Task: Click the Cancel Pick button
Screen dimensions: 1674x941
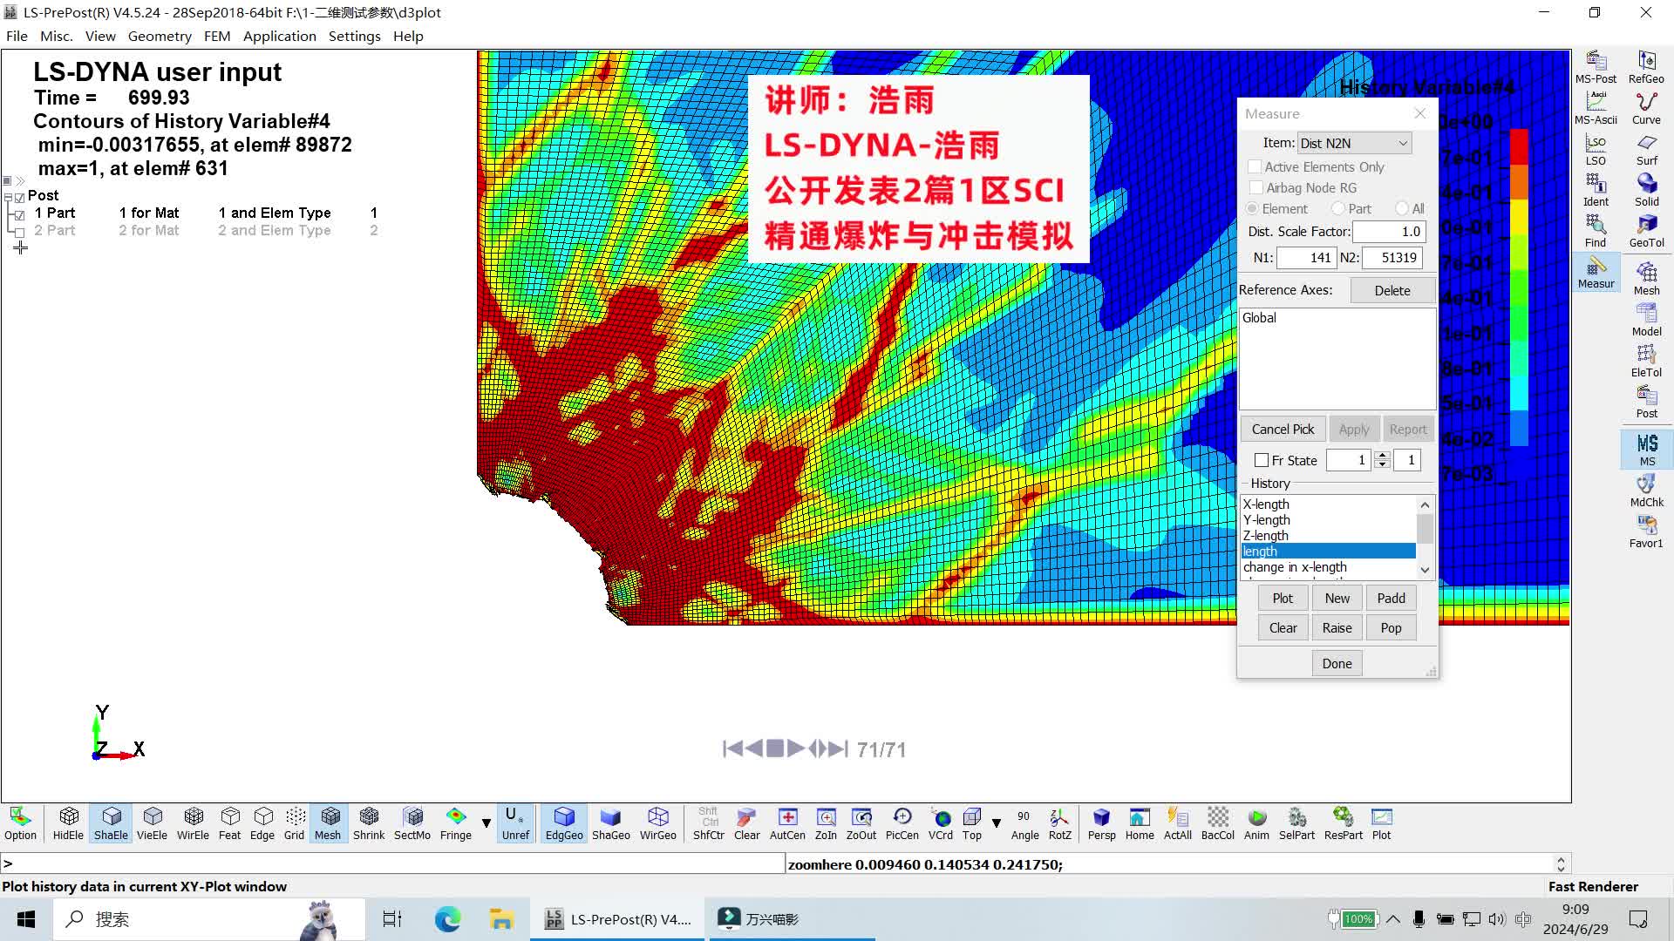Action: click(1283, 429)
